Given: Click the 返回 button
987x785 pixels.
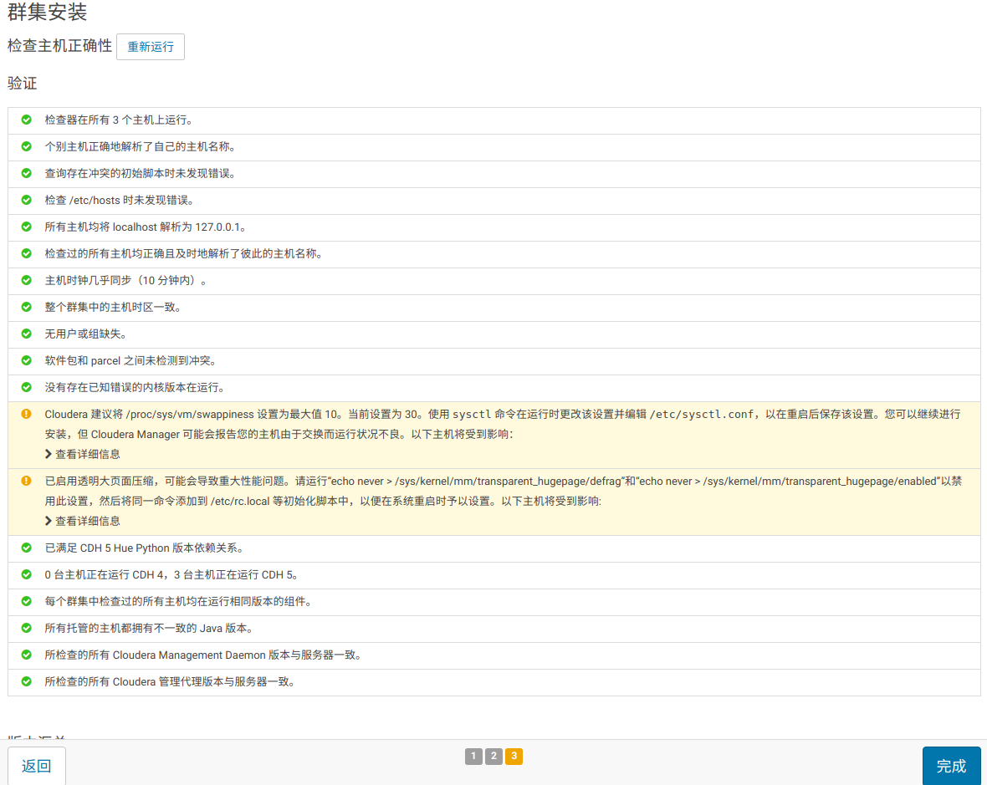Looking at the screenshot, I should [x=37, y=766].
